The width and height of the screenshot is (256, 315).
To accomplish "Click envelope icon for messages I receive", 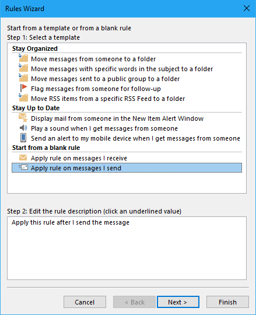I will point(23,157).
